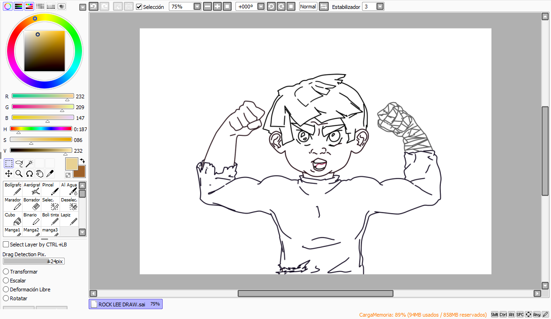The image size is (551, 319).
Task: Select the Zoom magnifier tool
Action: coord(19,173)
